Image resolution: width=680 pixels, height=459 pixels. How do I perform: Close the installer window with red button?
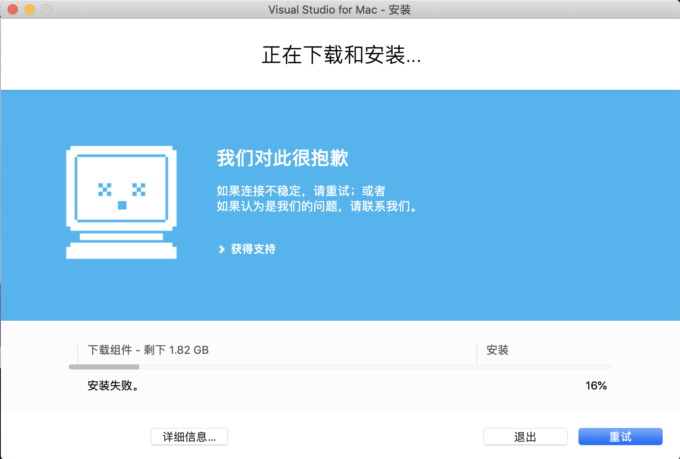click(13, 9)
